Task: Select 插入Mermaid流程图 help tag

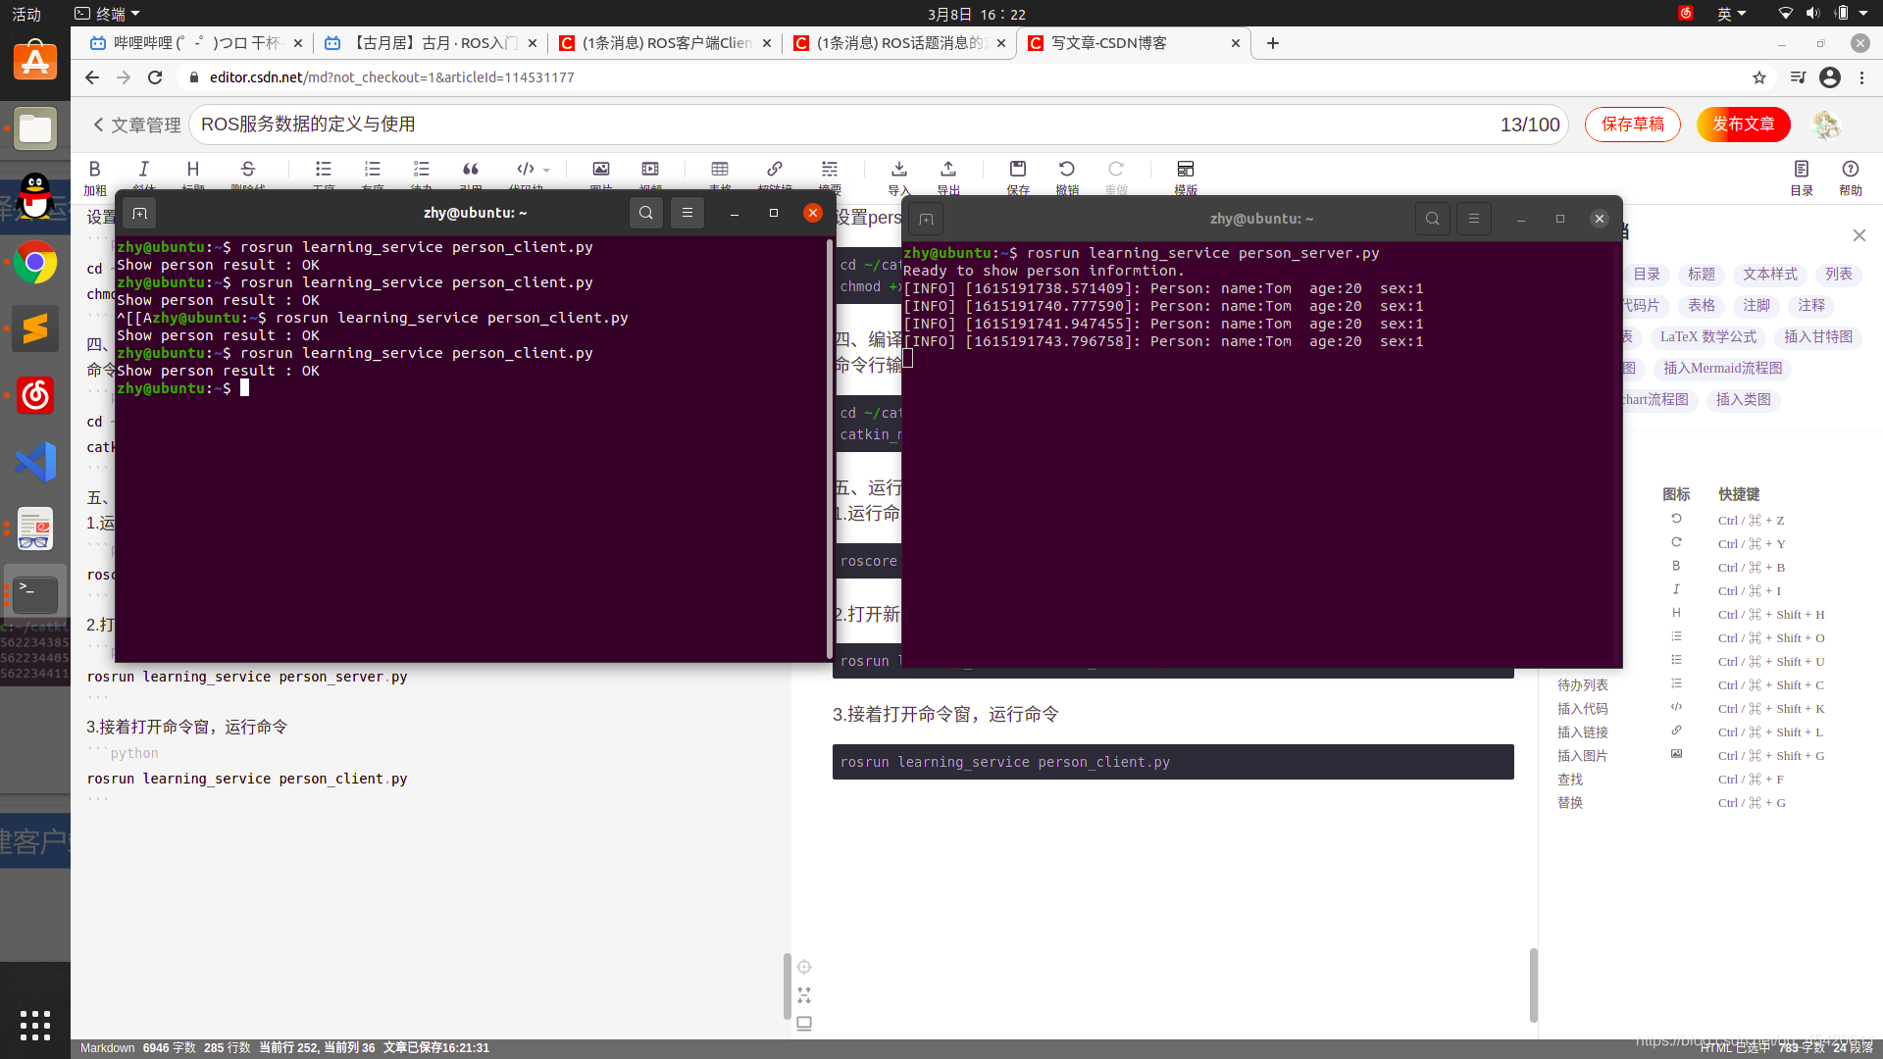Action: coord(1723,369)
